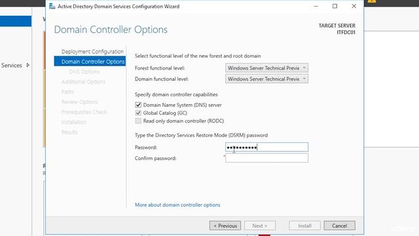Select the Review Options step
419x236 pixels.
point(79,102)
